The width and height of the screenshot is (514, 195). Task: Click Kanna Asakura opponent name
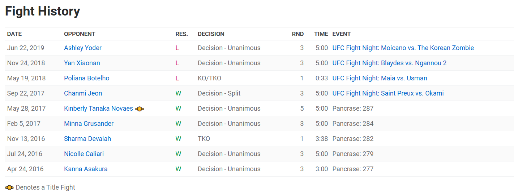86,169
